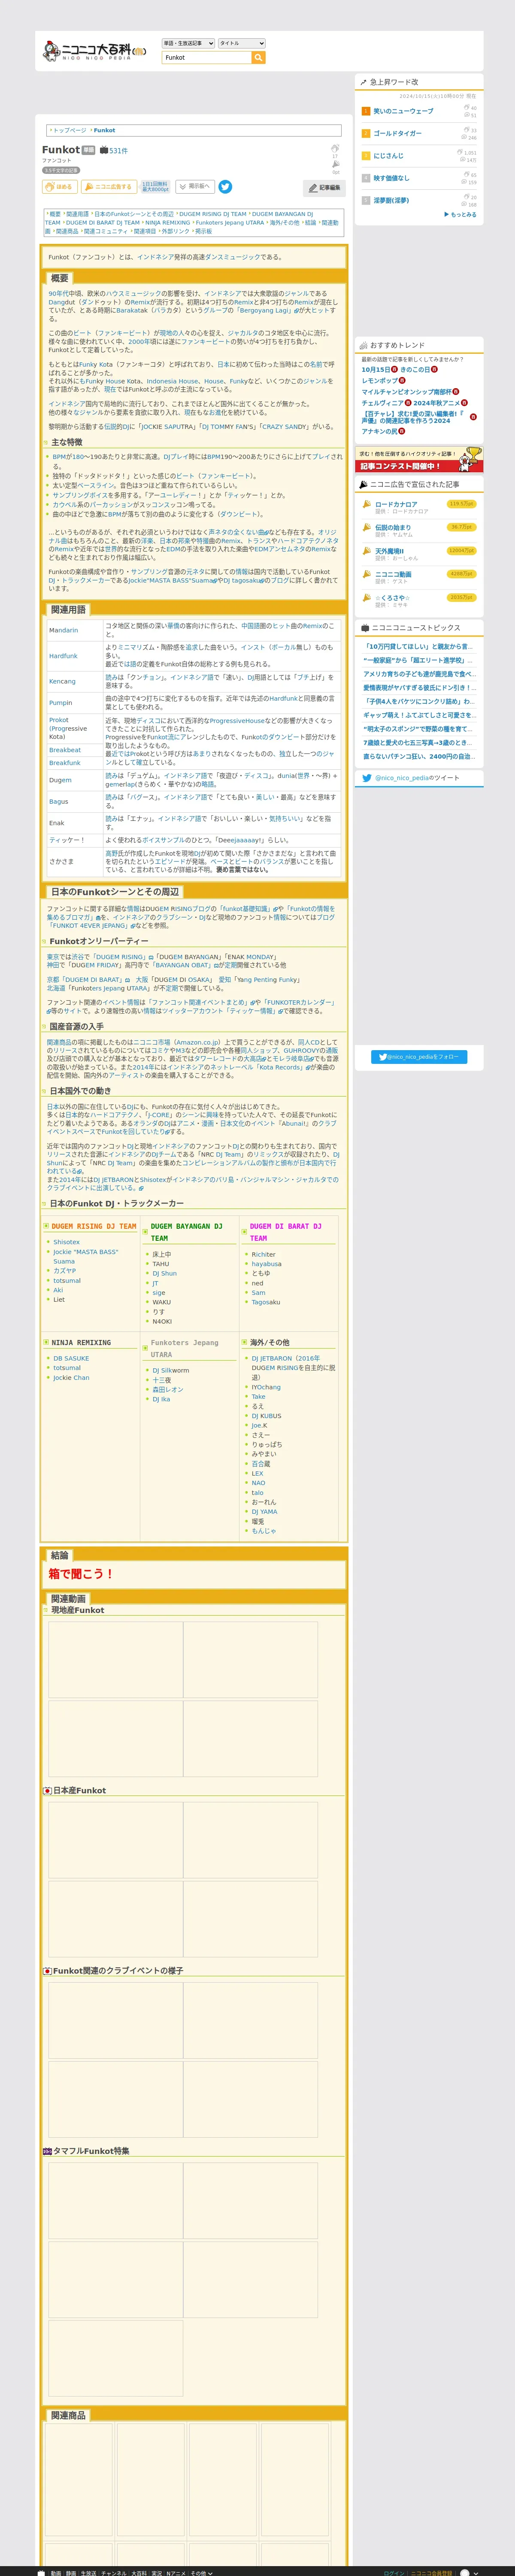
Task: Click the Twitter bird icon next to @nico_nico_pedia
Action: coord(367,778)
